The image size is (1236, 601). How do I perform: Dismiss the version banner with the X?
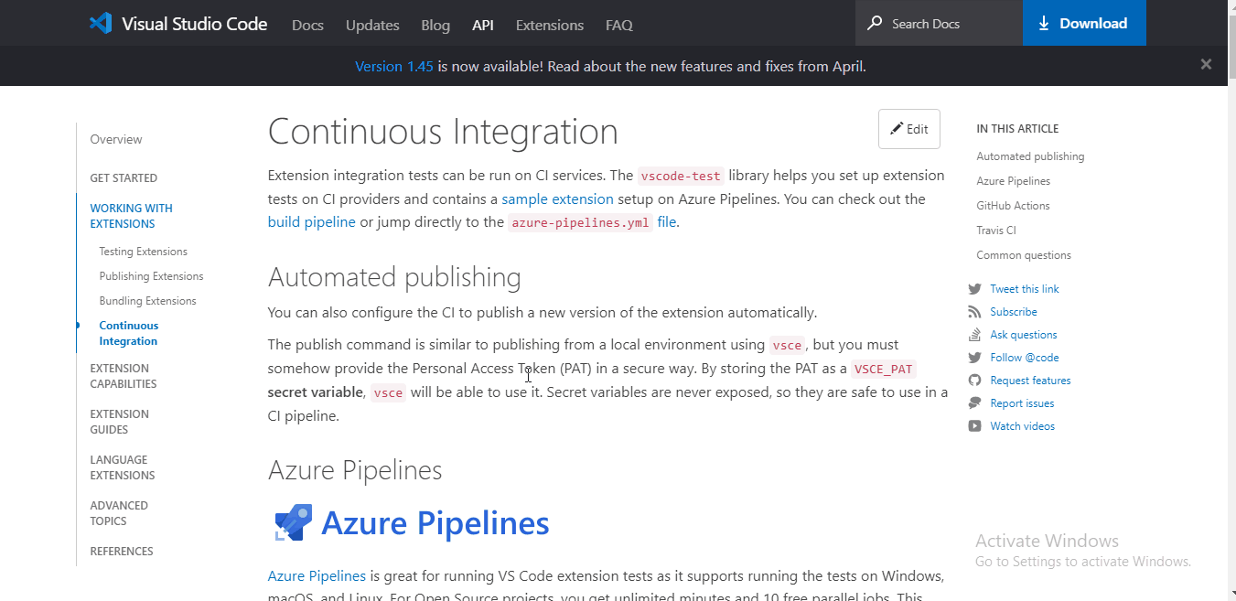[1206, 64]
